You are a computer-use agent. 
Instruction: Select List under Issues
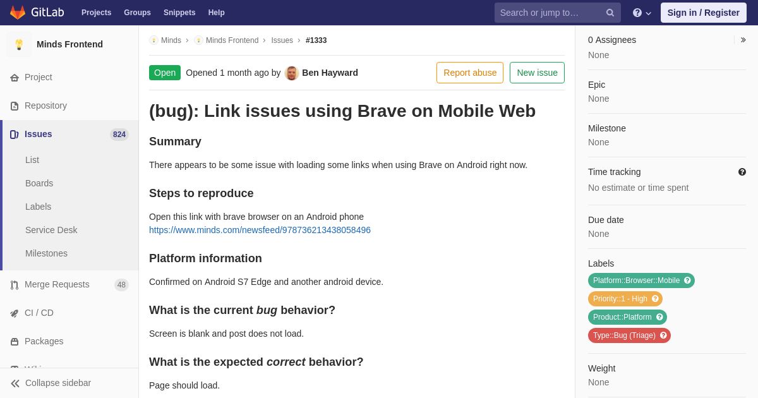tap(32, 160)
